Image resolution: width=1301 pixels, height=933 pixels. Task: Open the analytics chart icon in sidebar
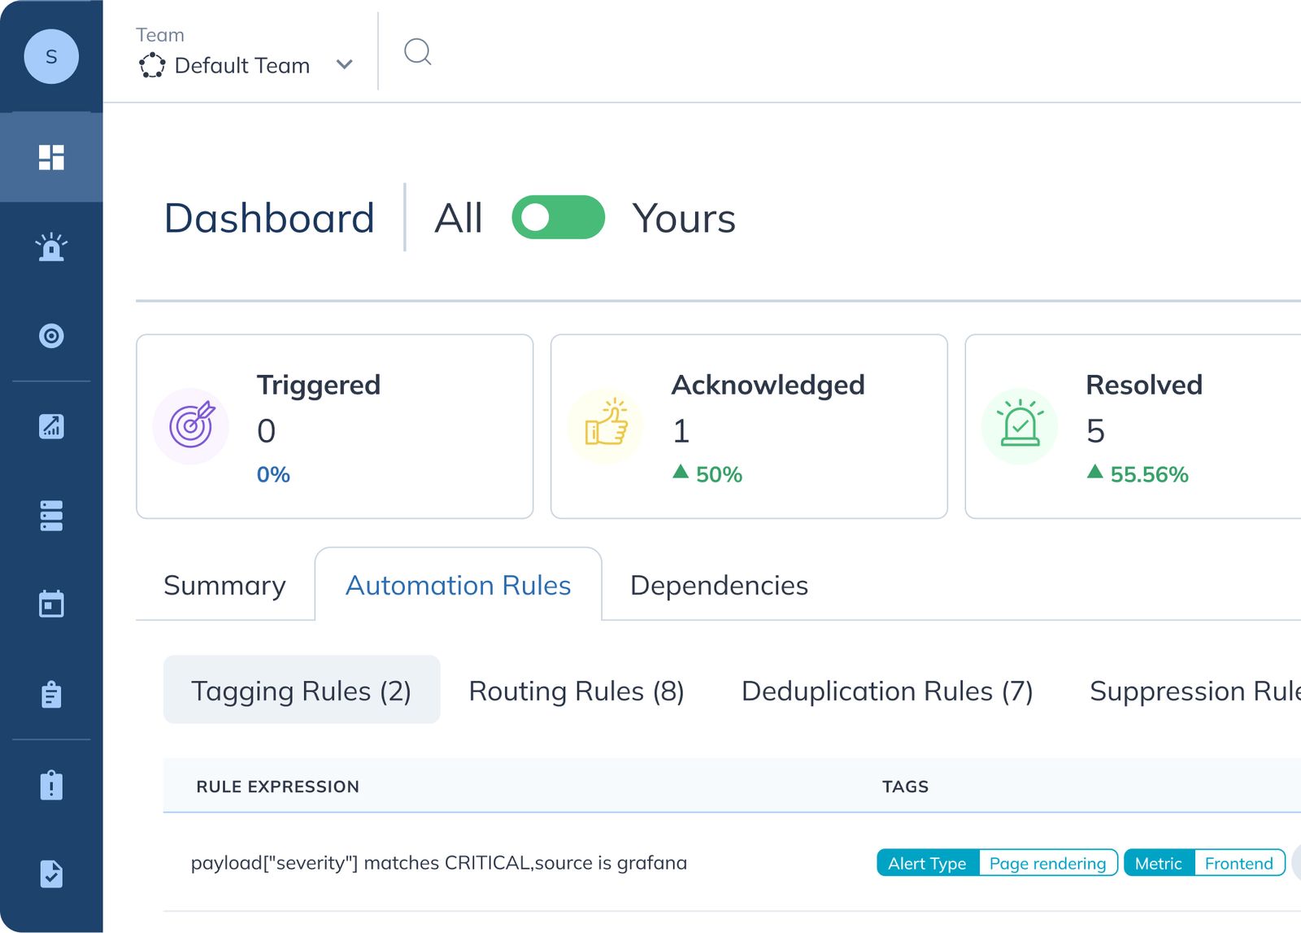point(52,425)
